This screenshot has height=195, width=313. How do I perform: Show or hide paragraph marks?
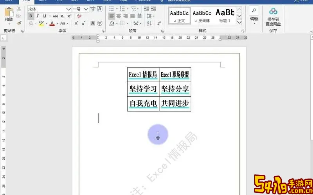click(159, 23)
